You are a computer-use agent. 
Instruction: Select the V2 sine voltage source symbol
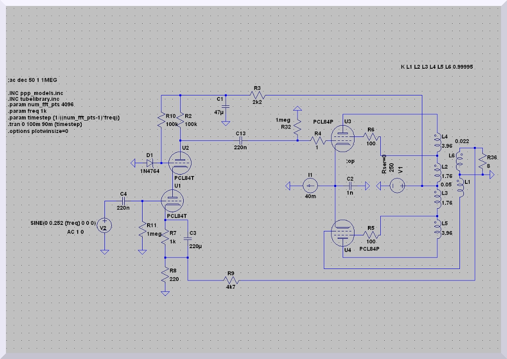(105, 226)
